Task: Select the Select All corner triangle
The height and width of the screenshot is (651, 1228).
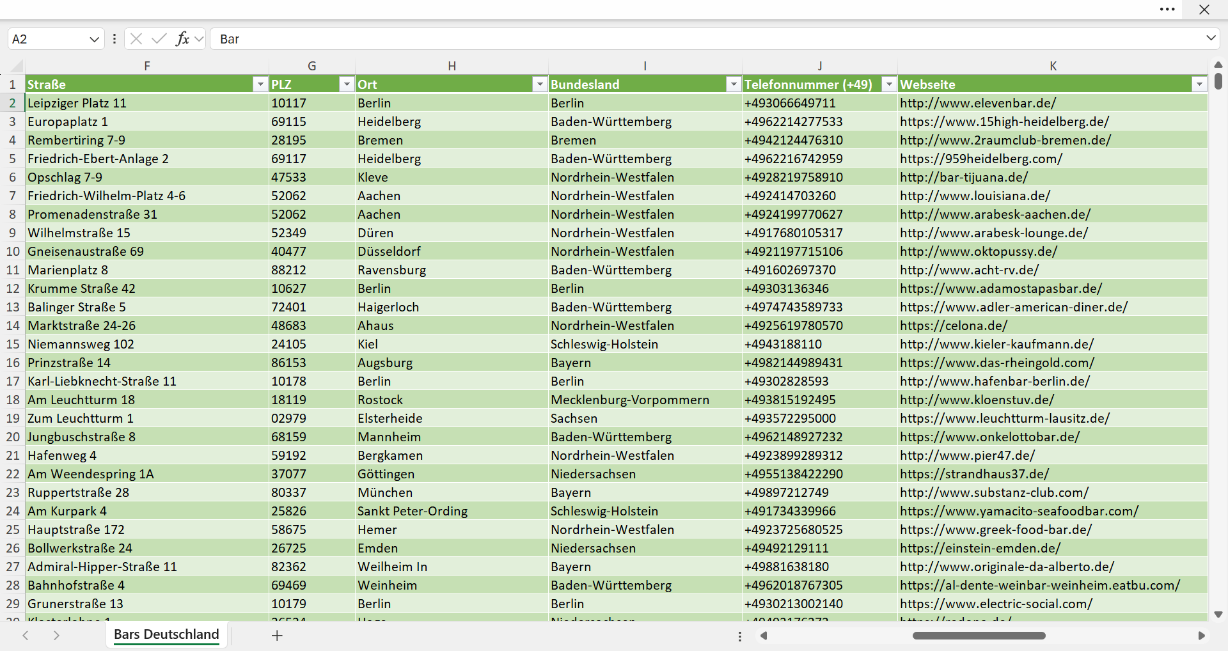Action: pos(16,66)
